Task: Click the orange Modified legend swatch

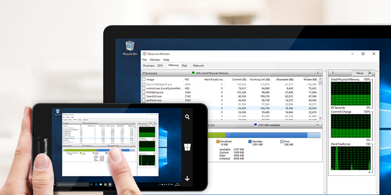Action: 218,141
